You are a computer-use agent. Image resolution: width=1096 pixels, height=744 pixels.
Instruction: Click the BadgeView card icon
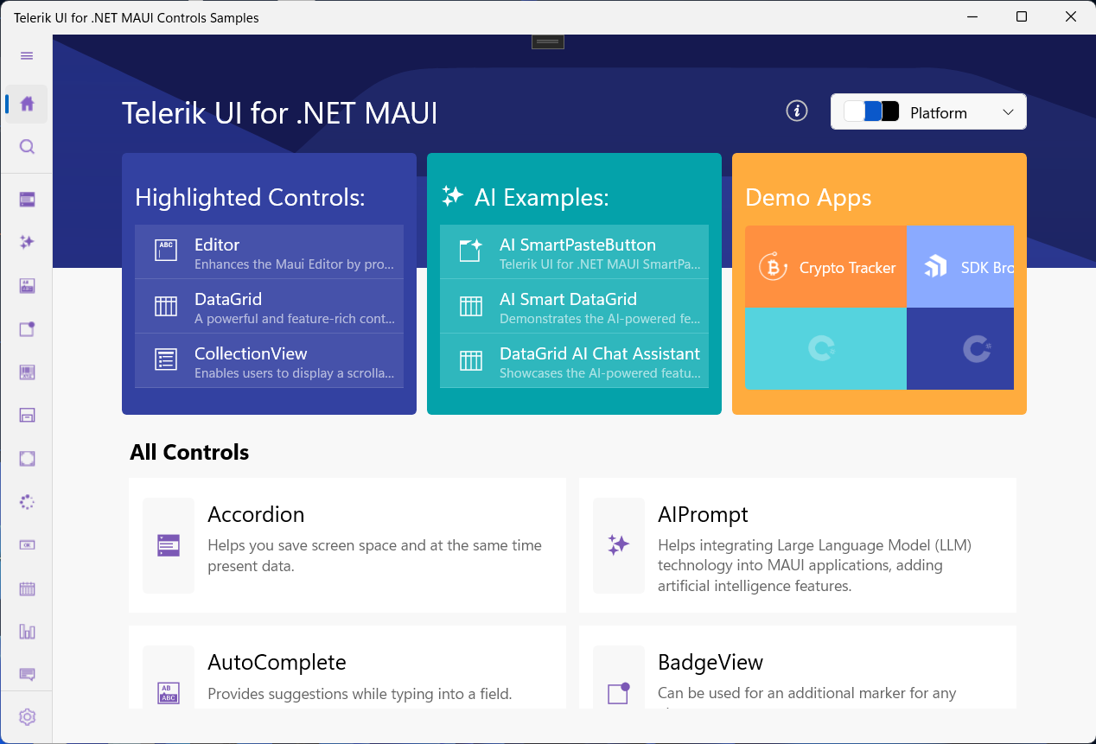pos(618,693)
